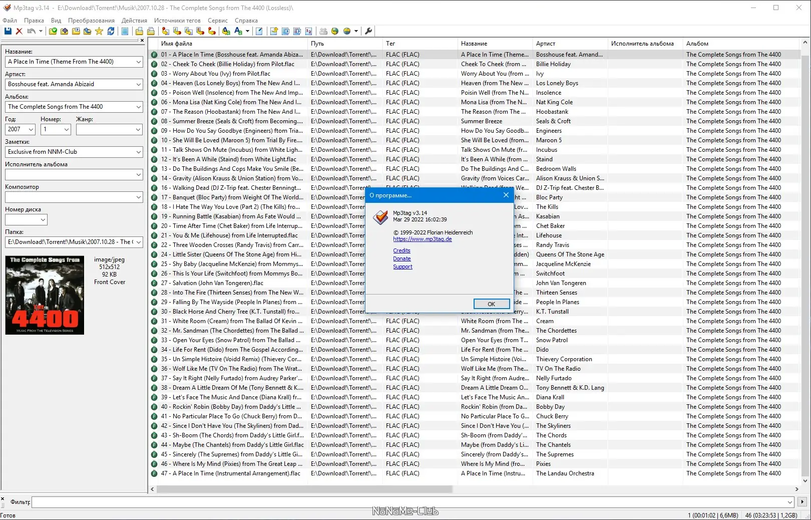Screen dimensions: 811x520
Task: Click the 4400 front cover thumbnail
Action: tap(45, 295)
